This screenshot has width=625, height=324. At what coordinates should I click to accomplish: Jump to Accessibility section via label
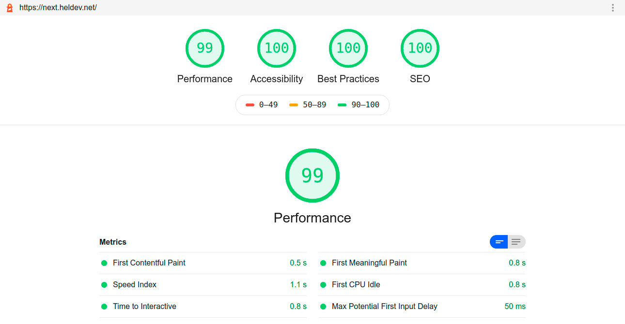(x=276, y=79)
